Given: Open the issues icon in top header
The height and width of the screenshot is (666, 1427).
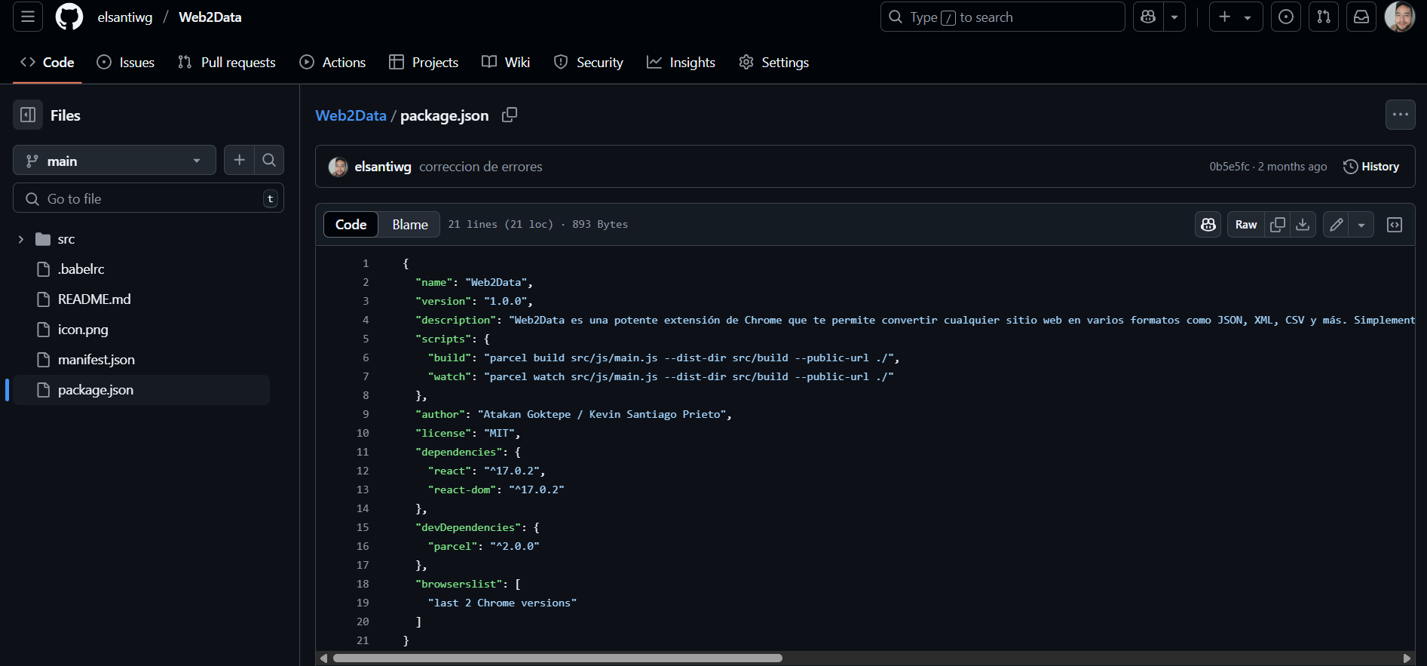Looking at the screenshot, I should pos(1286,17).
